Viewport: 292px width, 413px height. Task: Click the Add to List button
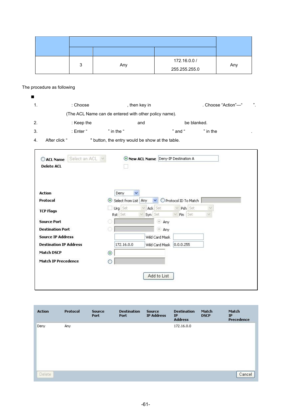point(158,276)
